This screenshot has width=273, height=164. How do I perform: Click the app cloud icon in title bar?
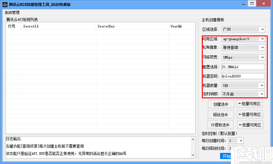click(5, 5)
